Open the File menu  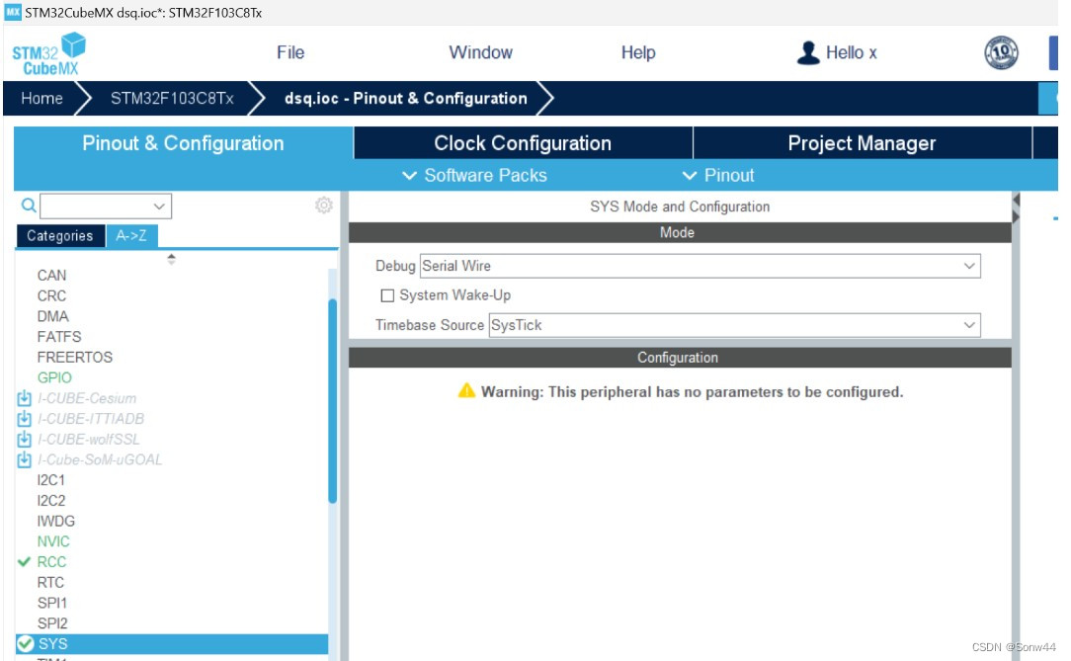290,52
